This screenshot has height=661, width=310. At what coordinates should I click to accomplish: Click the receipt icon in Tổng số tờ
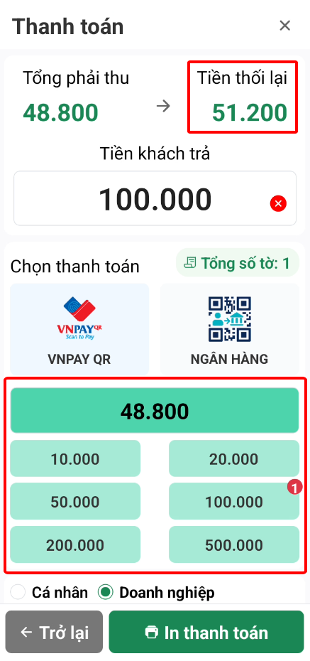(191, 264)
